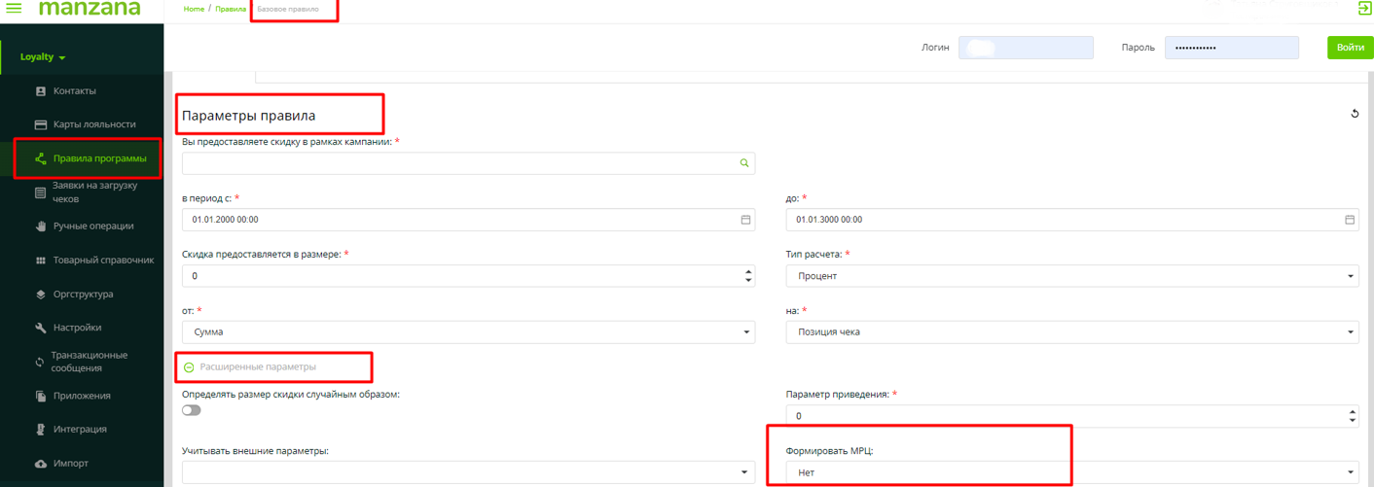Open calendar icon for 'до' date
Screen dimensions: 1374x487
1350,220
